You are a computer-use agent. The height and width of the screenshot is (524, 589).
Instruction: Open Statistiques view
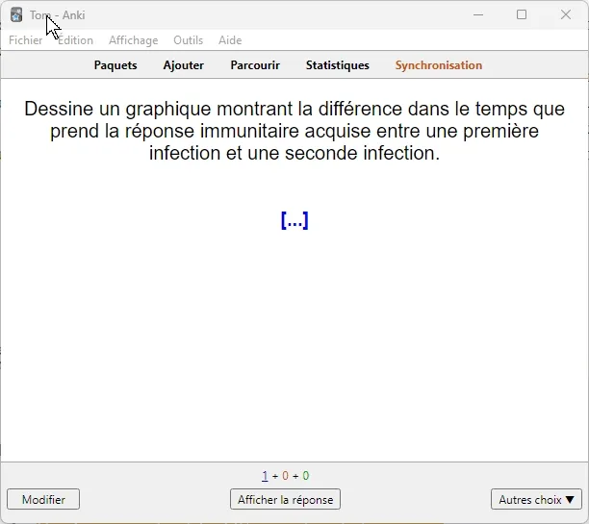(337, 65)
